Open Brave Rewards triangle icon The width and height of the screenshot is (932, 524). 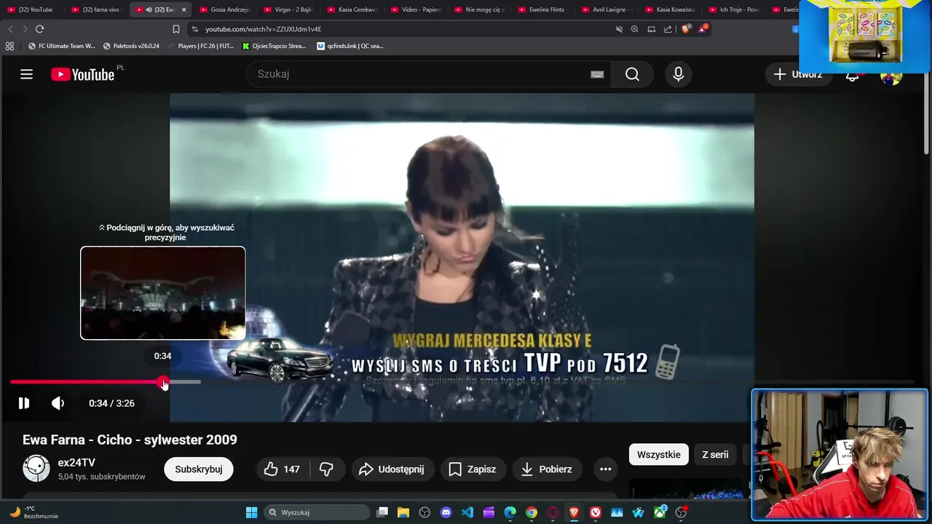(x=703, y=29)
